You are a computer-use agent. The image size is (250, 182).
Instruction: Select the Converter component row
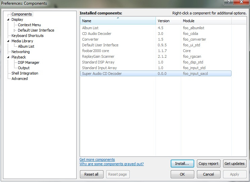point(156,39)
